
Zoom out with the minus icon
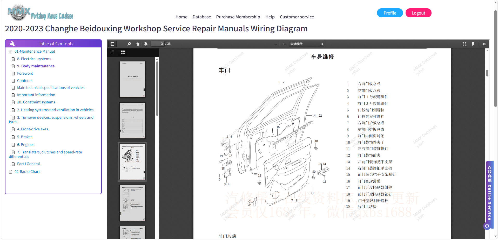tap(276, 44)
